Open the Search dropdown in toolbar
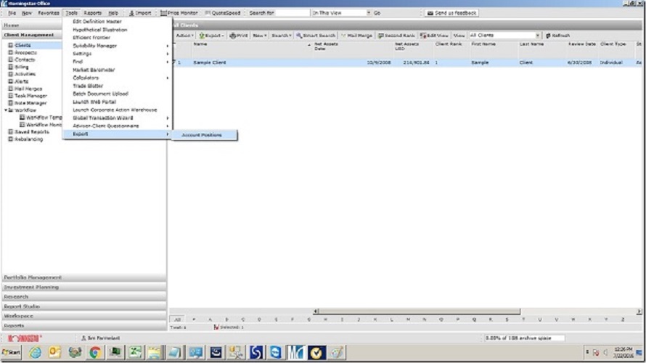646x363 pixels. [282, 36]
